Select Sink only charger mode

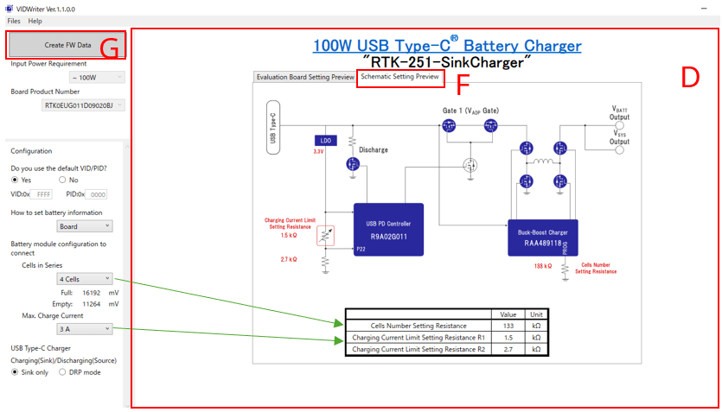(x=16, y=372)
